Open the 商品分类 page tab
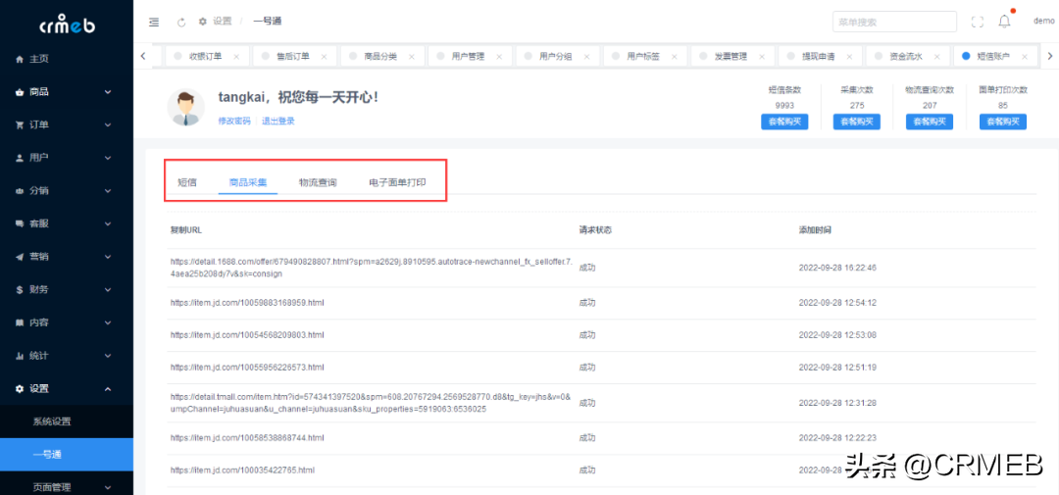The height and width of the screenshot is (495, 1059). [382, 56]
